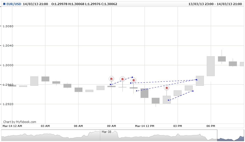Click the Mar 08 marker in the navigator
This screenshot has height=142, width=245.
point(107,132)
